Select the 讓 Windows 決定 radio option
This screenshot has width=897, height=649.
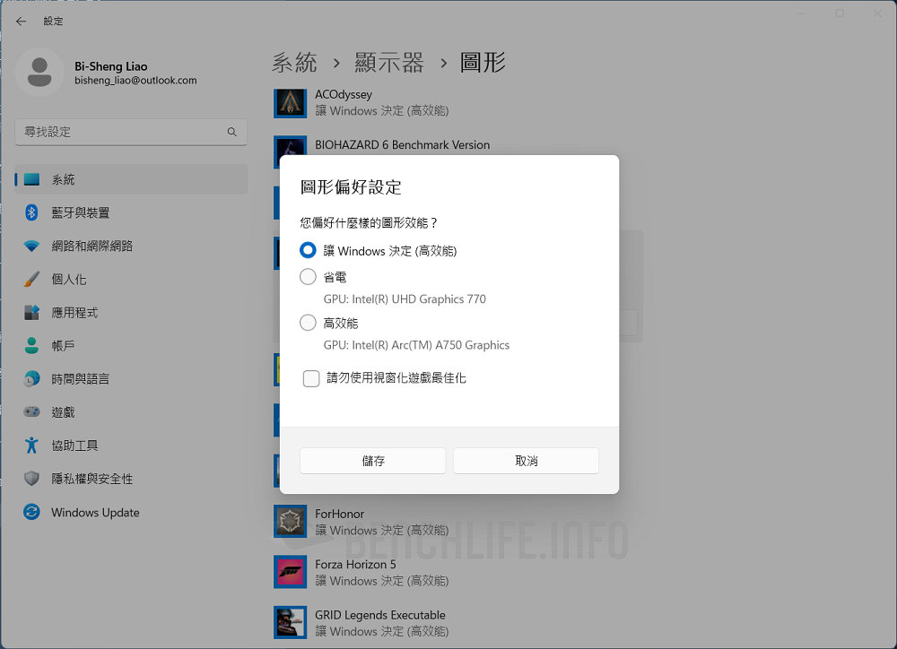click(308, 251)
